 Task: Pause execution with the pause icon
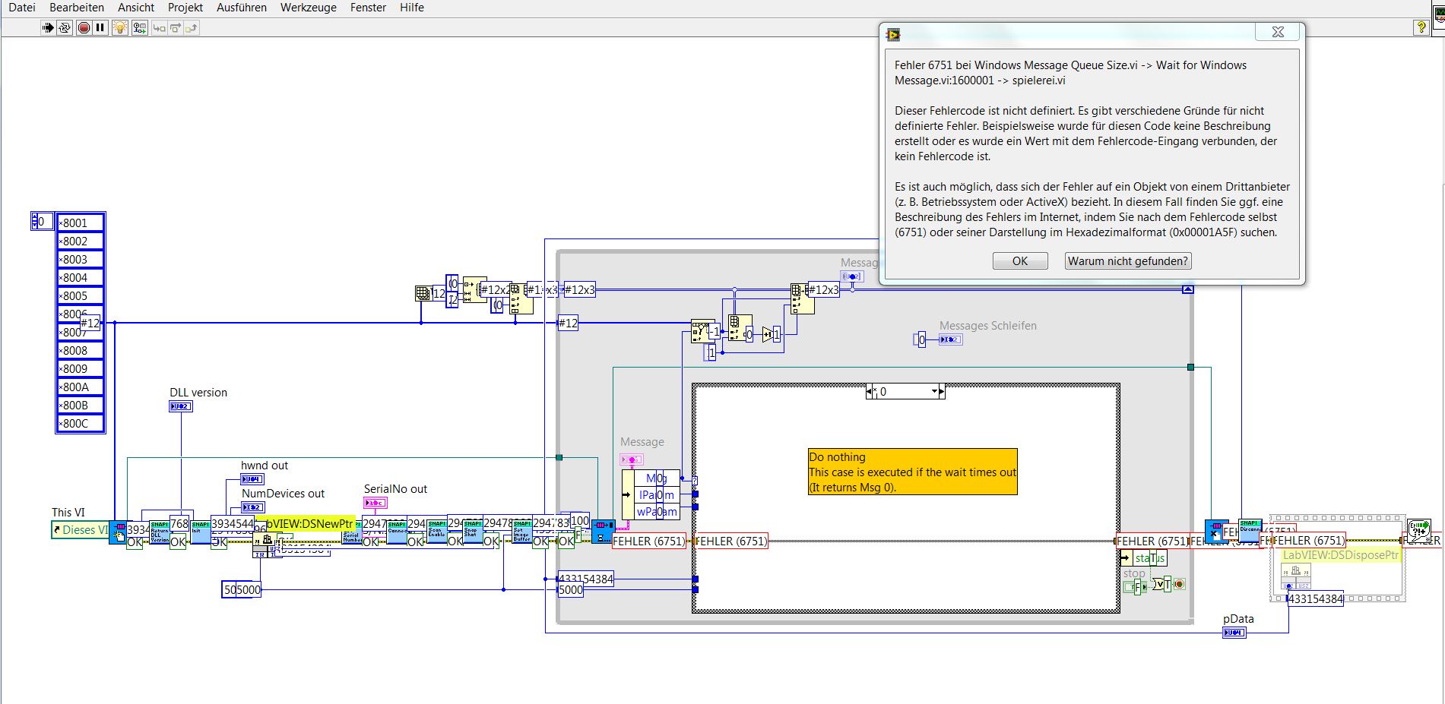[x=100, y=28]
